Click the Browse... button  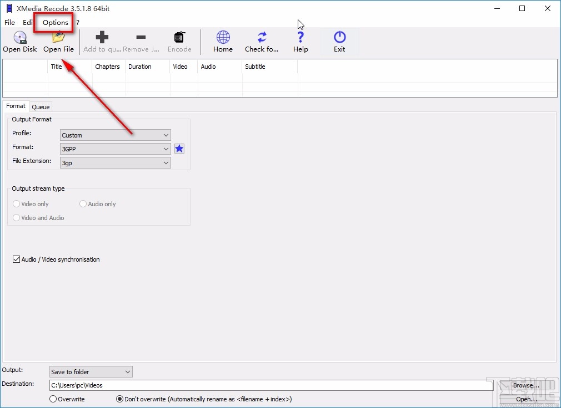(x=525, y=385)
